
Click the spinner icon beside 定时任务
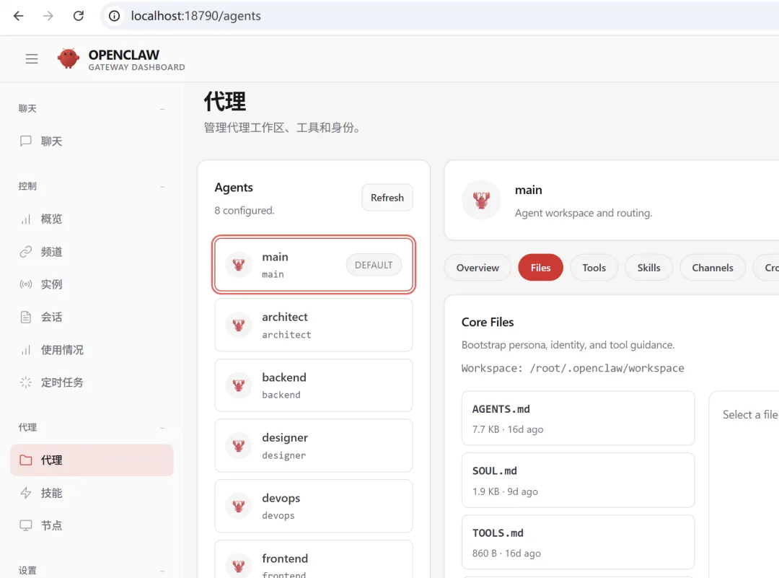(26, 382)
